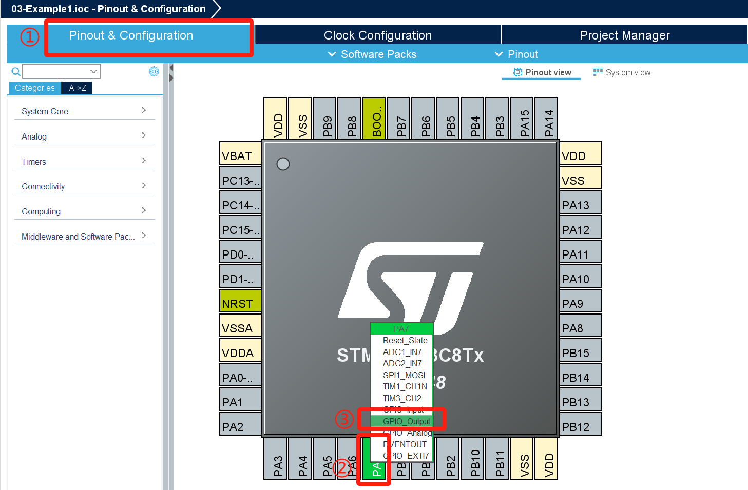Image resolution: width=748 pixels, height=490 pixels.
Task: Select GPIO_Output in the PA7 menu
Action: click(402, 422)
